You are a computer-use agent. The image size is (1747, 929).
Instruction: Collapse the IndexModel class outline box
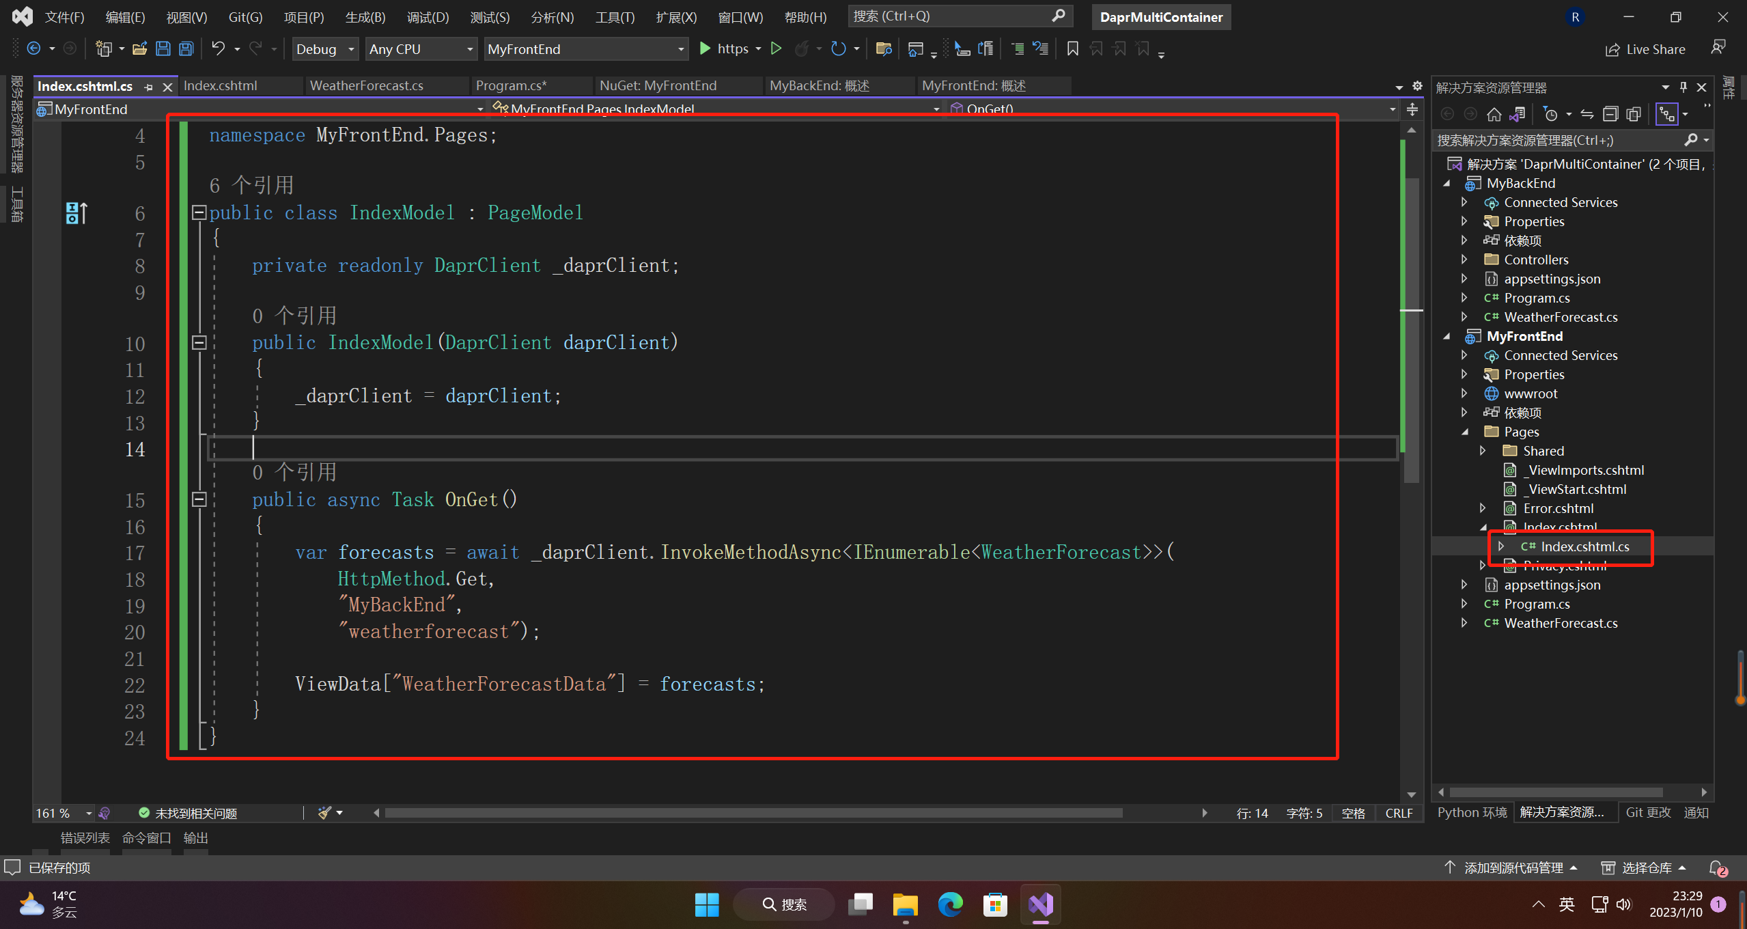(x=199, y=212)
